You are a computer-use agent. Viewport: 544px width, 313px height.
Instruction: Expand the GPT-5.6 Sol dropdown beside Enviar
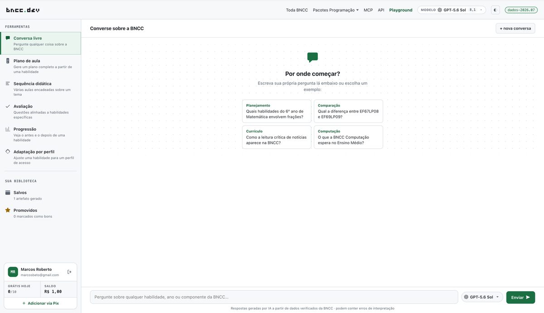tap(482, 297)
